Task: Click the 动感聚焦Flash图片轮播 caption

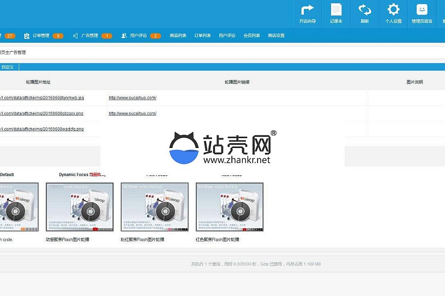Action: pos(68,240)
